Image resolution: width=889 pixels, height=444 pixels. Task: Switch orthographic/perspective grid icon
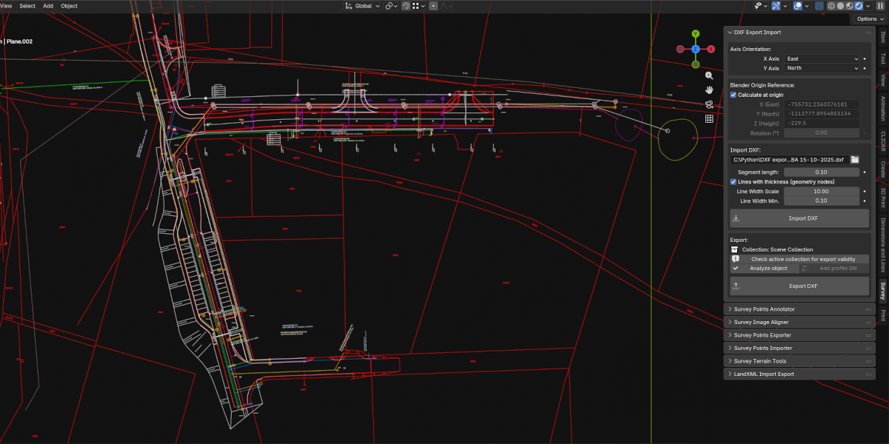coord(709,118)
